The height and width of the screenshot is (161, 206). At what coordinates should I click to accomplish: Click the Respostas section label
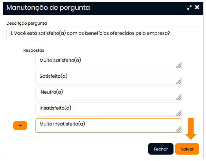(34, 50)
